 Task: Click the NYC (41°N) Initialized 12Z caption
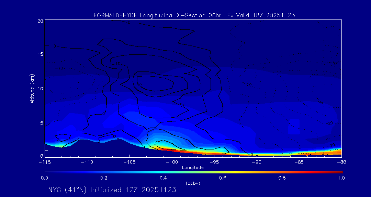(x=112, y=190)
